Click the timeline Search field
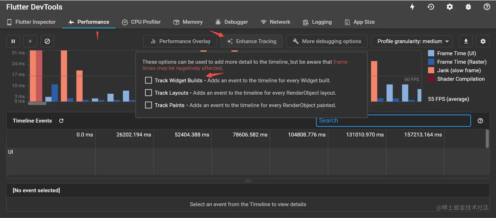 point(393,120)
